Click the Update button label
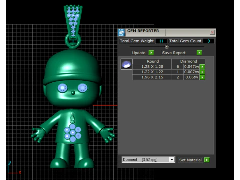The image size is (240, 180). (x=139, y=53)
